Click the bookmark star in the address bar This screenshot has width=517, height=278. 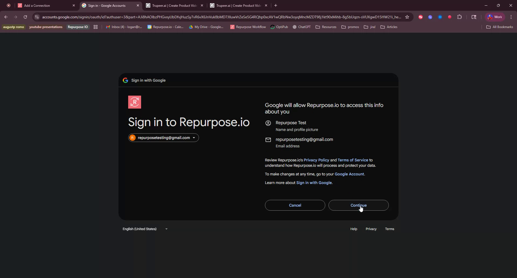point(407,17)
